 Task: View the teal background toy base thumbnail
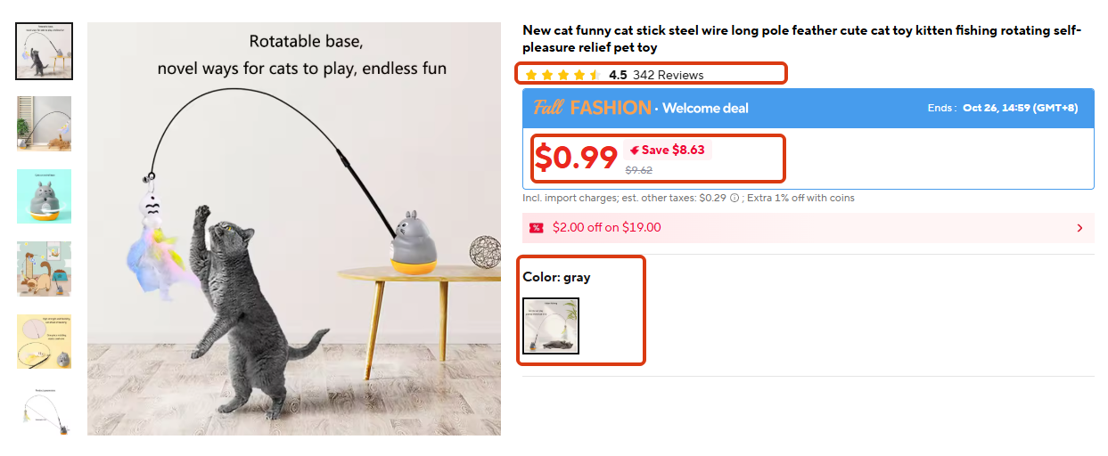click(44, 197)
